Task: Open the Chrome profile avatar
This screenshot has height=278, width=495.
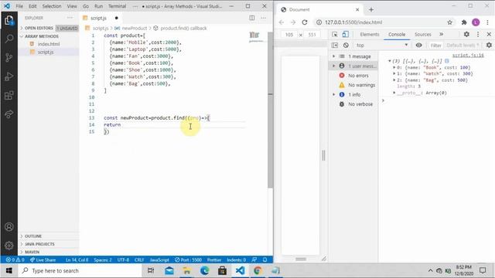Action: pyautogui.click(x=476, y=22)
